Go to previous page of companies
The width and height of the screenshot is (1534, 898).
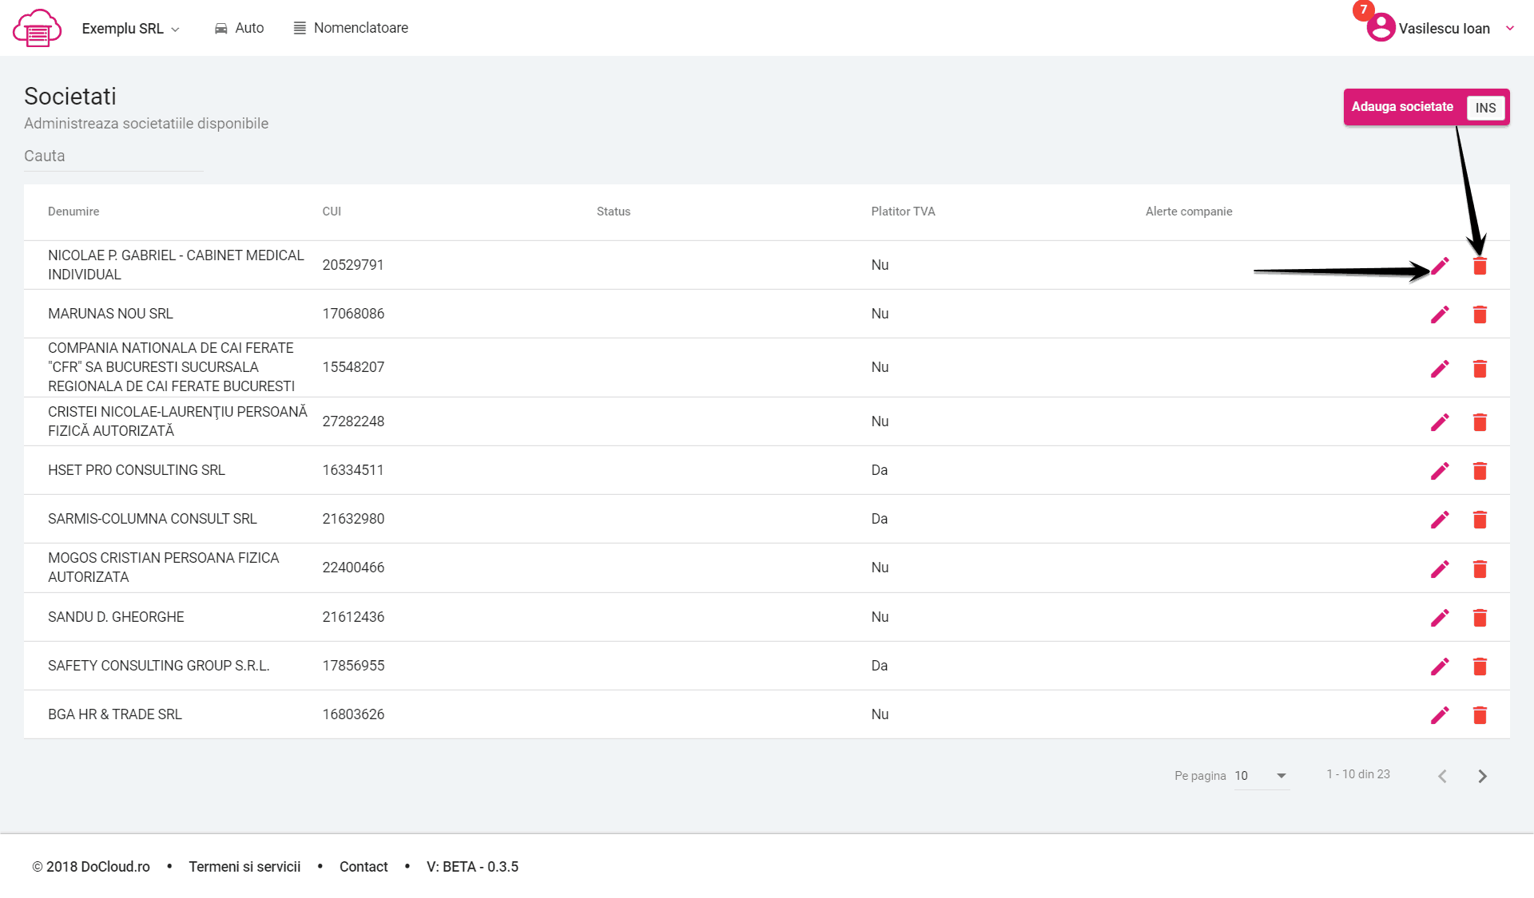click(x=1442, y=777)
